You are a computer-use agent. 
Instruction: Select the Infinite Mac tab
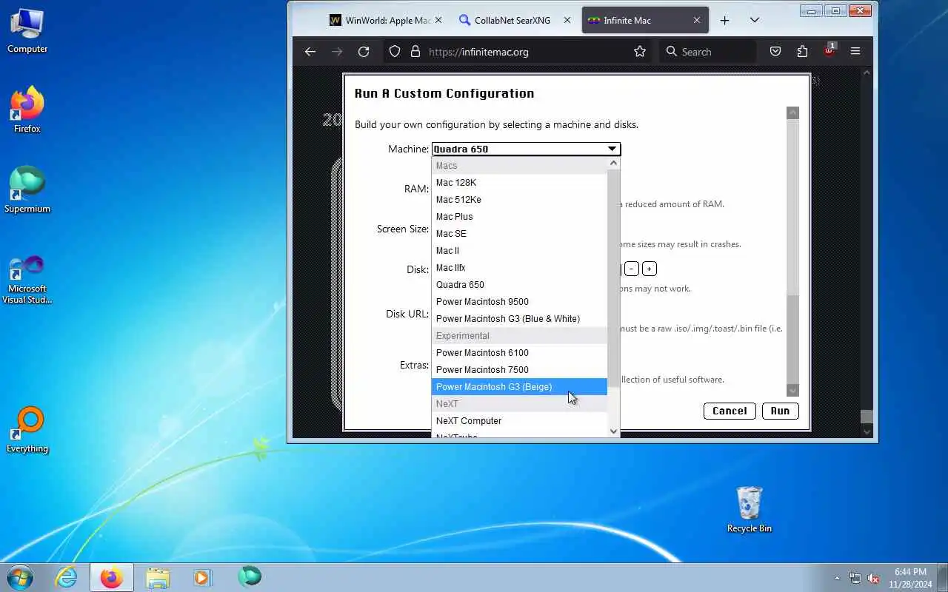point(644,20)
